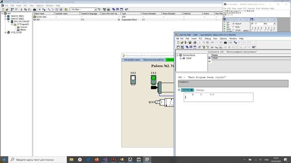
Task: Open Options menu in SIMATIC Manager
Action: pyautogui.click(x=40, y=5)
